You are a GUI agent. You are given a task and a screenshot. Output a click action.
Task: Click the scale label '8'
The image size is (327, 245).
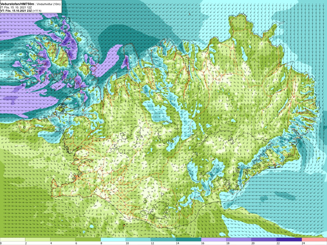[x=101, y=243]
